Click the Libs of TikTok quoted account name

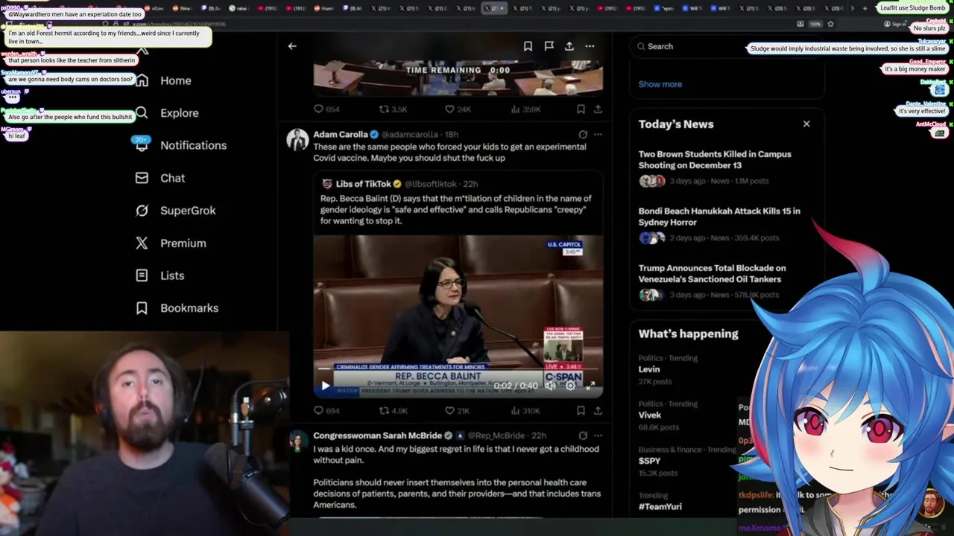pyautogui.click(x=363, y=184)
